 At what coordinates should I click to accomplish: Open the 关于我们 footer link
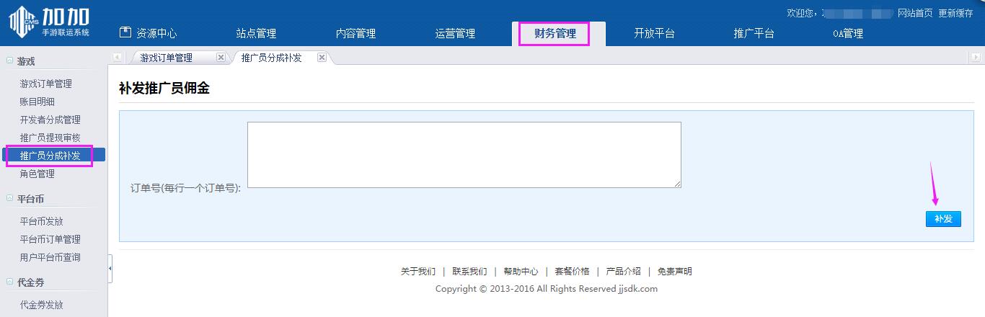[418, 272]
